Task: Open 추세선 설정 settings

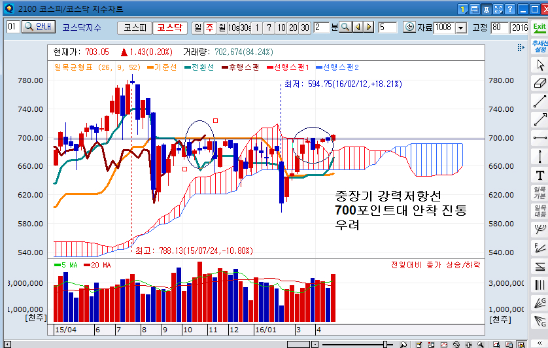Action: tap(539, 46)
